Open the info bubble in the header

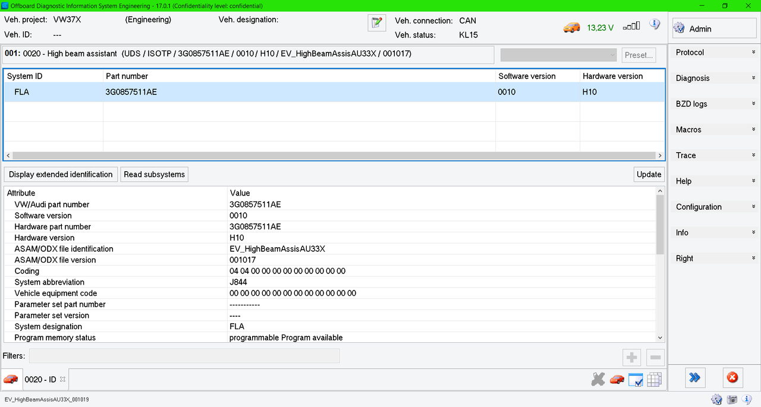(655, 24)
